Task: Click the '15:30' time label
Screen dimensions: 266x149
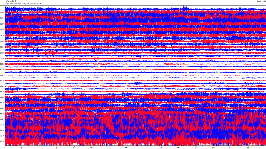Action: coord(2,97)
